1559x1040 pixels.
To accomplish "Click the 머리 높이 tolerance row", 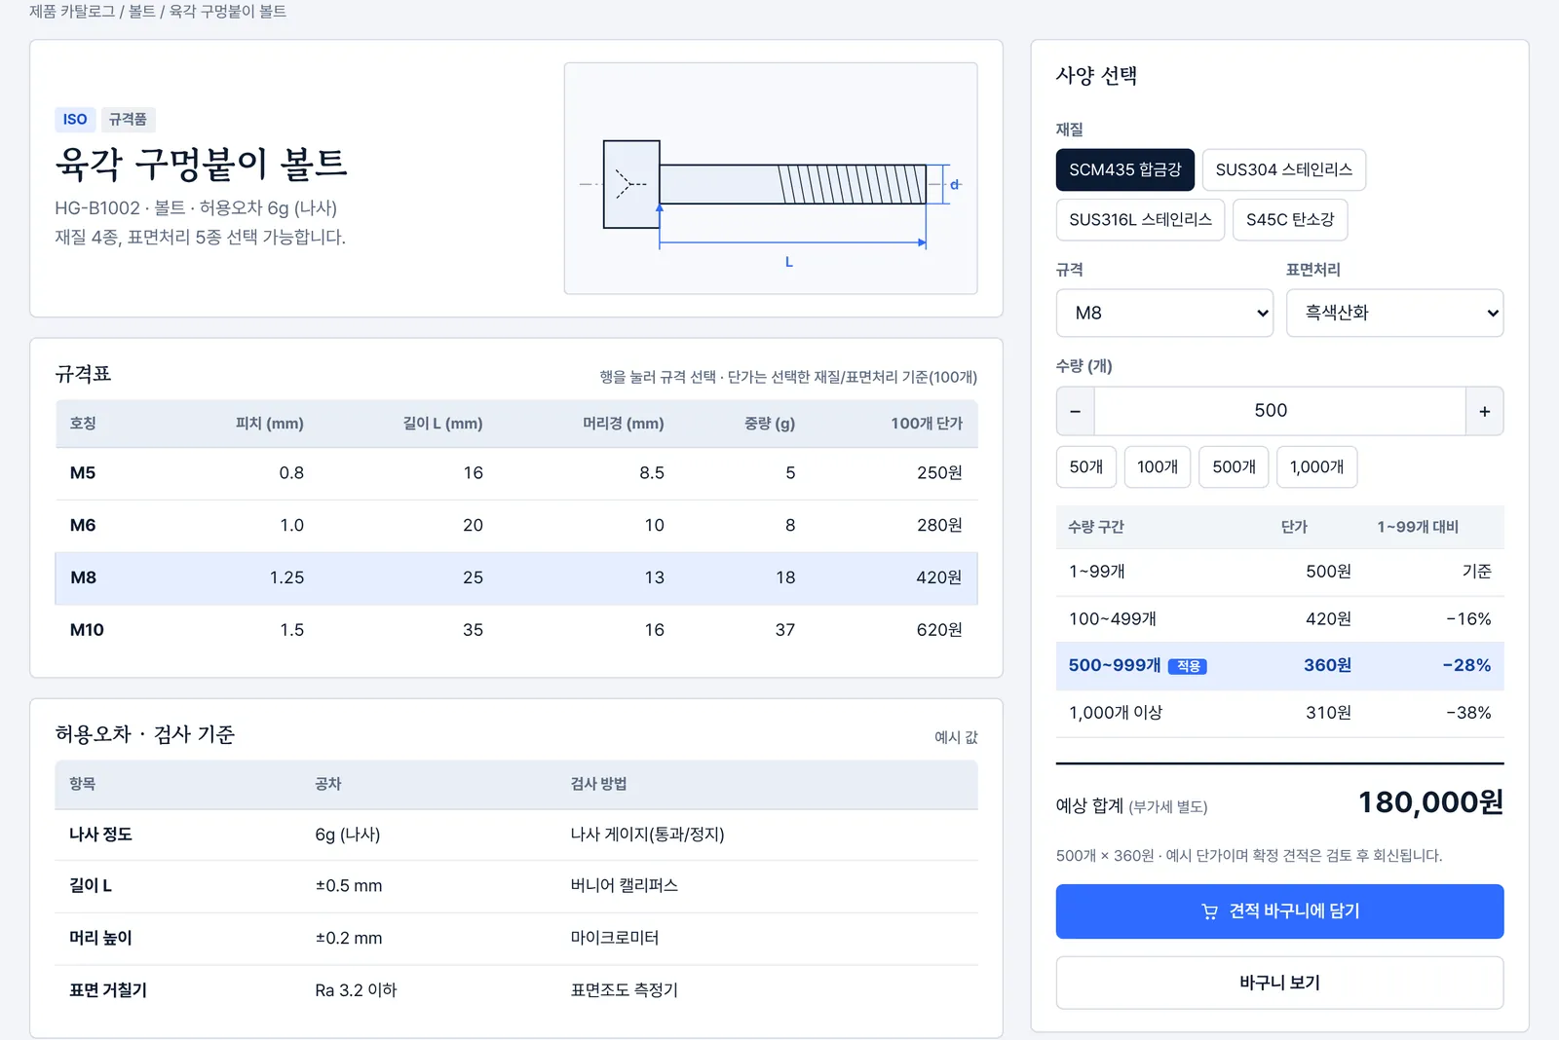I will coord(516,939).
